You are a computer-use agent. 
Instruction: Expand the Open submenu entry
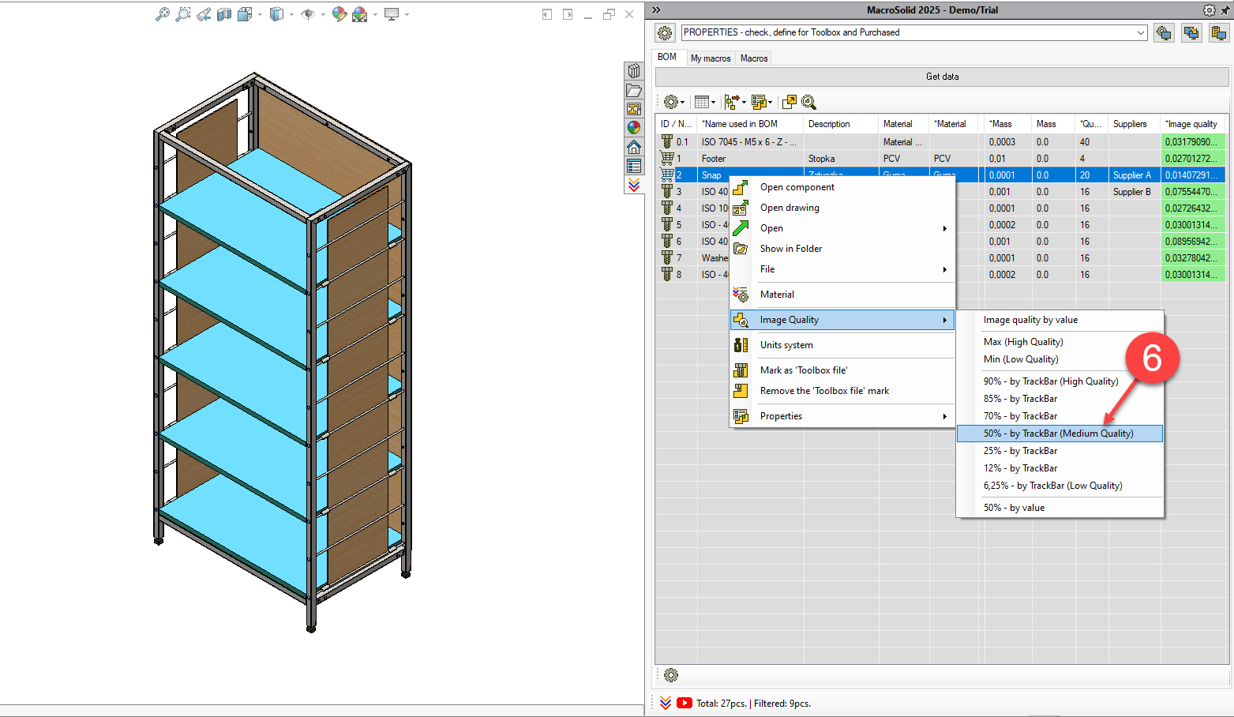842,228
